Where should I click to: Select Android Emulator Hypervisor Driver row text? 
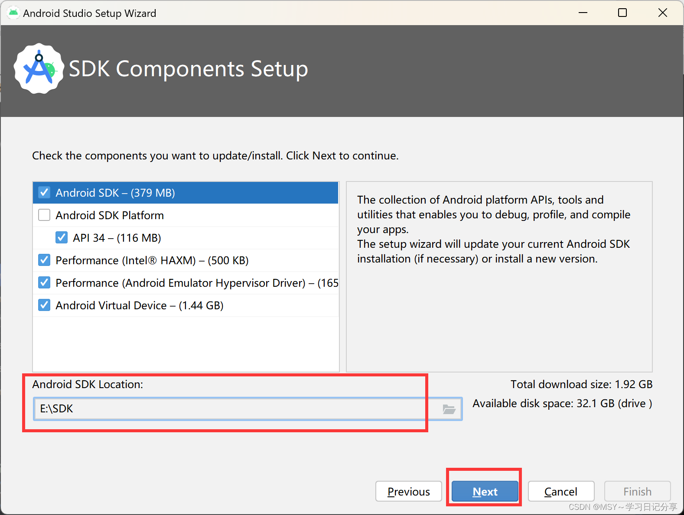[x=197, y=283]
